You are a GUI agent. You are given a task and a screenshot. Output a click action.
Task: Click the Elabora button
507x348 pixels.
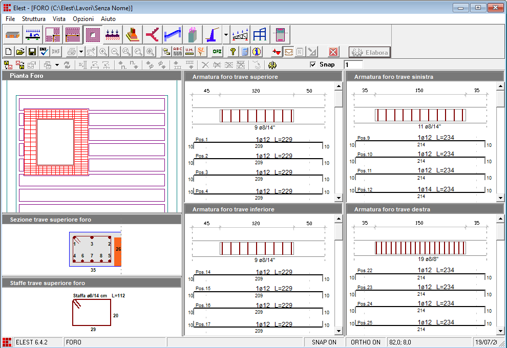click(369, 52)
